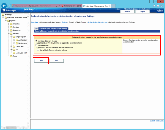
Task: Select Interstage Directory Service radio button
Action: coord(36,41)
